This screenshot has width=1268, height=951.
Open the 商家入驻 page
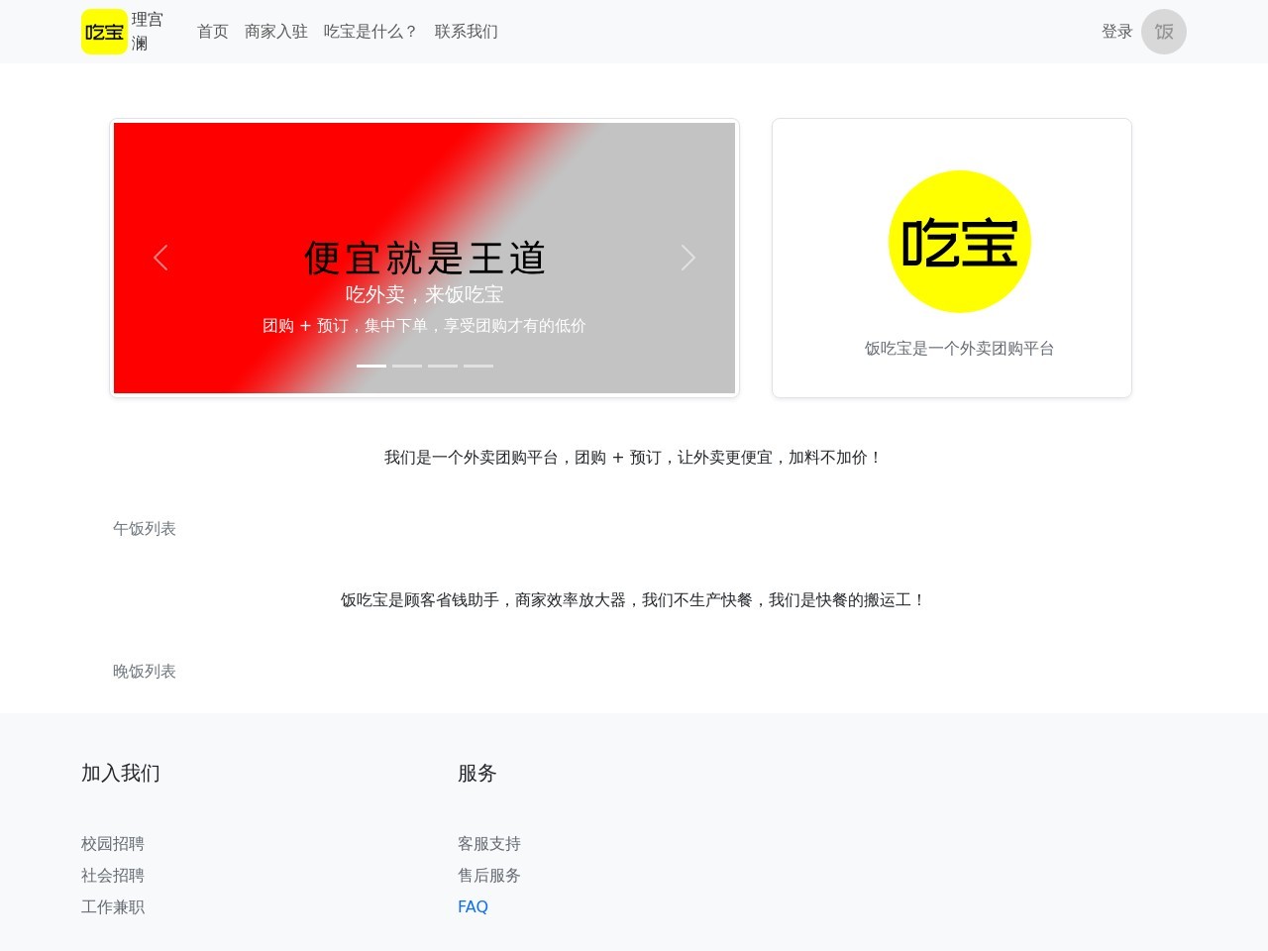(x=276, y=31)
